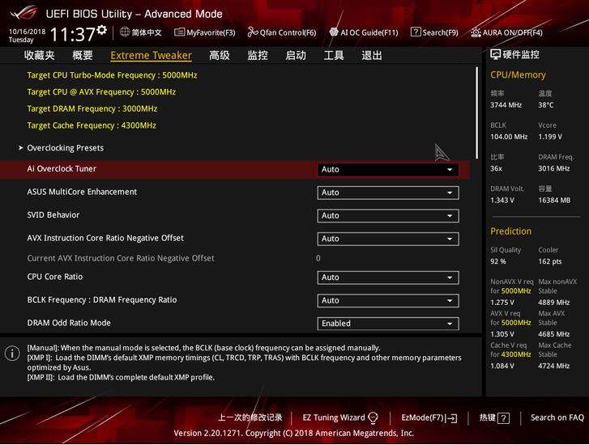
Task: Click the Prediction section heading
Action: (x=511, y=231)
